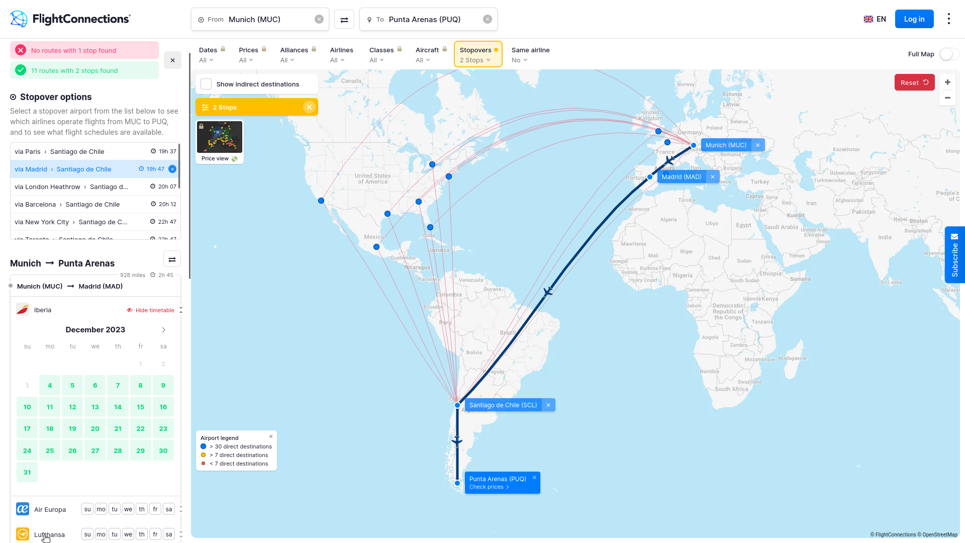Select via London Heathrow route
Image resolution: width=965 pixels, height=543 pixels.
tap(95, 187)
